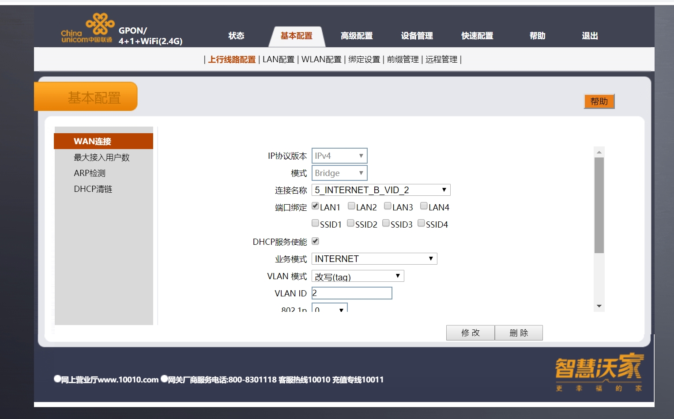Click the form scrollbar thumb

[599, 206]
